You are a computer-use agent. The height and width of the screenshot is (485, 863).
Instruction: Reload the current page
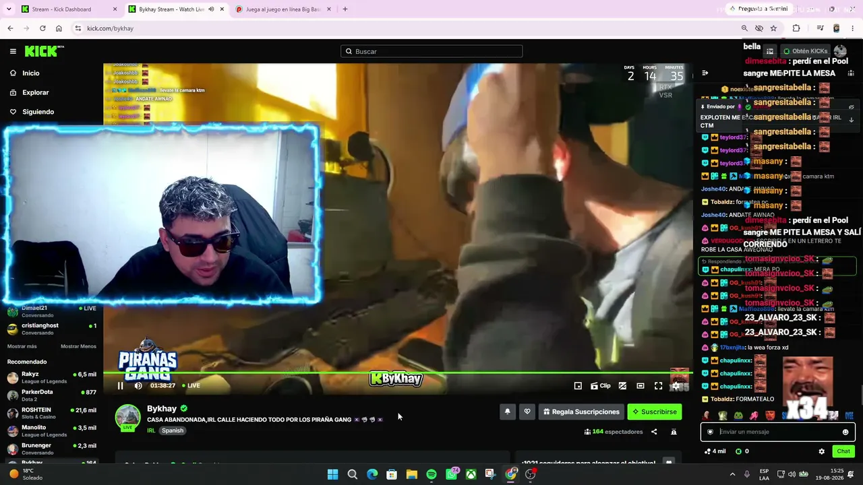coord(42,28)
